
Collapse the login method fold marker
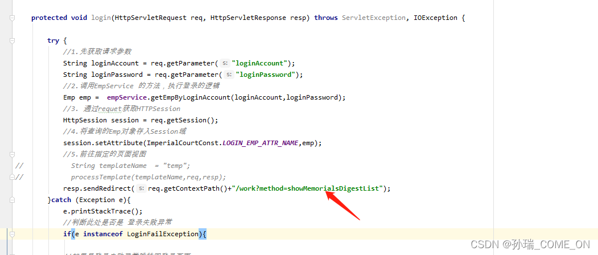pos(13,18)
